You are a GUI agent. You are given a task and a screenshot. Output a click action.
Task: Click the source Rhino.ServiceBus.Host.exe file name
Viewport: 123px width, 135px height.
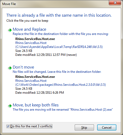tap(35, 39)
